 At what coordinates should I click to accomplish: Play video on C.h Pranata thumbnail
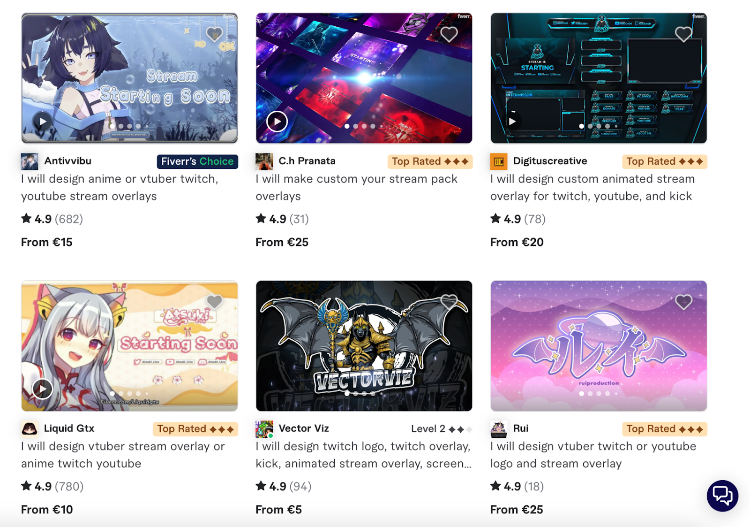[x=277, y=122]
